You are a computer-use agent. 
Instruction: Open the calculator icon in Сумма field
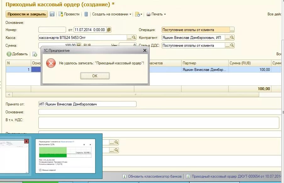[x=79, y=45]
